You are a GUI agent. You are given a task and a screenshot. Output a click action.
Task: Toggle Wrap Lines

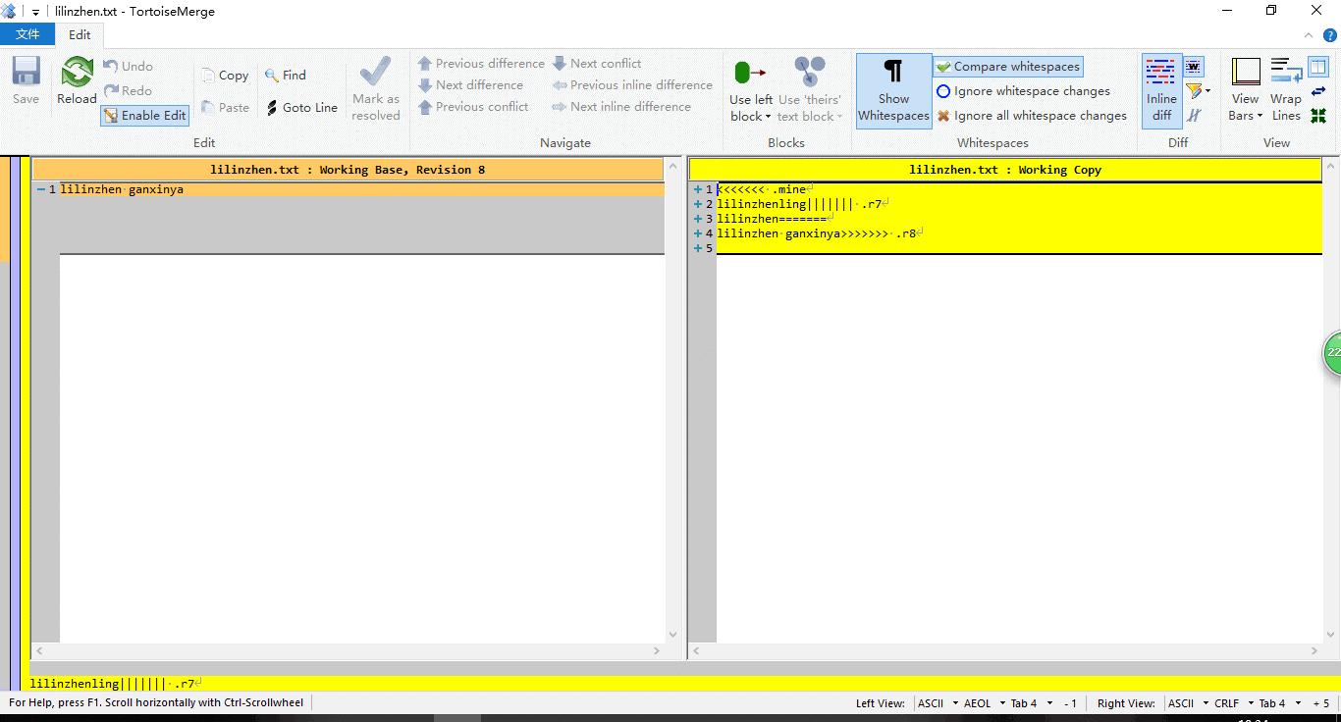1285,90
